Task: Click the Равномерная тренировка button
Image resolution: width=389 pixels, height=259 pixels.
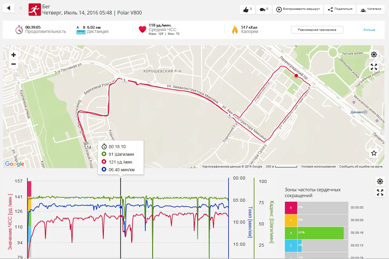Action: click(317, 30)
